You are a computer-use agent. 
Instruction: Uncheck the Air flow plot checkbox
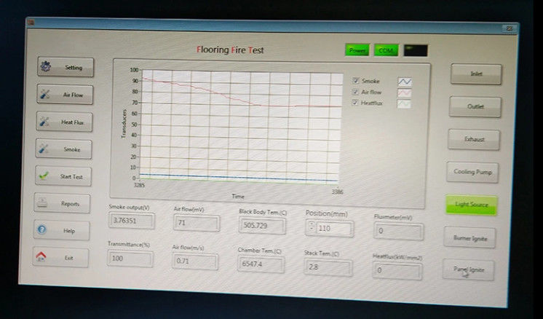(355, 92)
